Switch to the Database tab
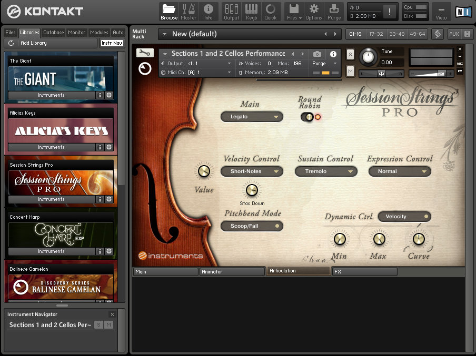476x356 pixels. [x=53, y=33]
